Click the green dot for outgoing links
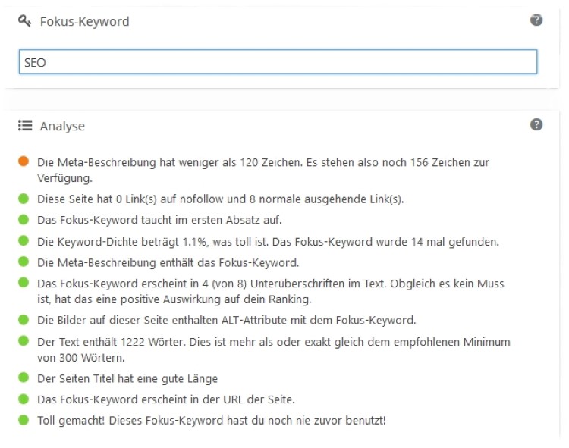Viewport: 569px width, 448px height. [24, 199]
